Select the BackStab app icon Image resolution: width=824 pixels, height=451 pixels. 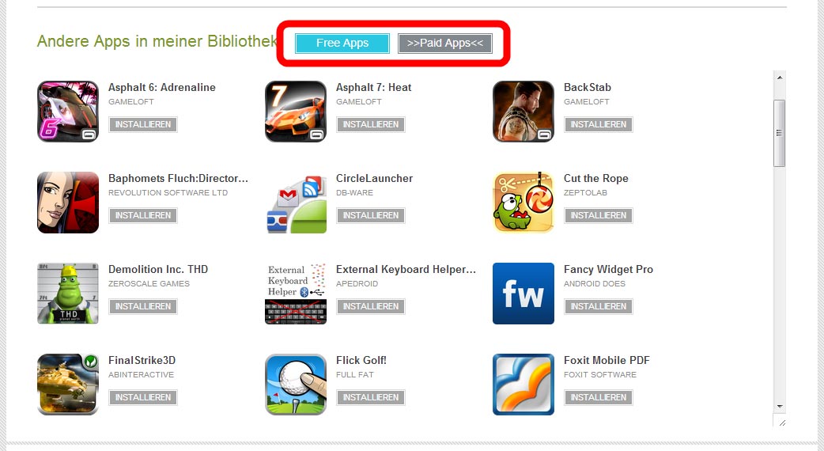[524, 112]
